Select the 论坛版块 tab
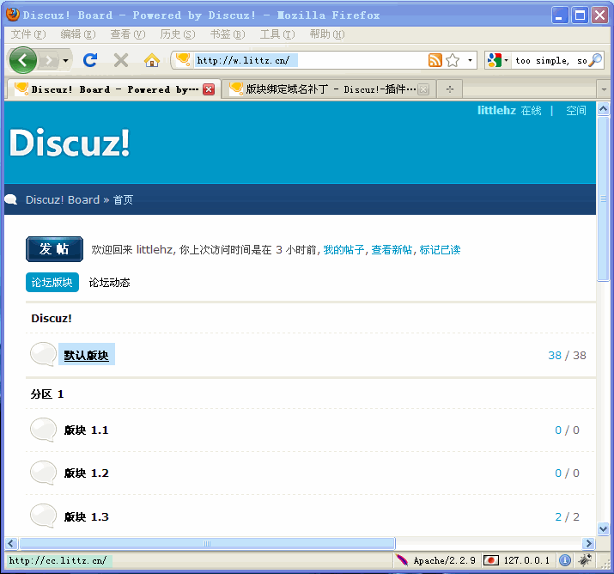 click(52, 282)
